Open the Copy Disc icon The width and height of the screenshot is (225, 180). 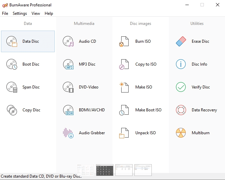pyautogui.click(x=12, y=110)
